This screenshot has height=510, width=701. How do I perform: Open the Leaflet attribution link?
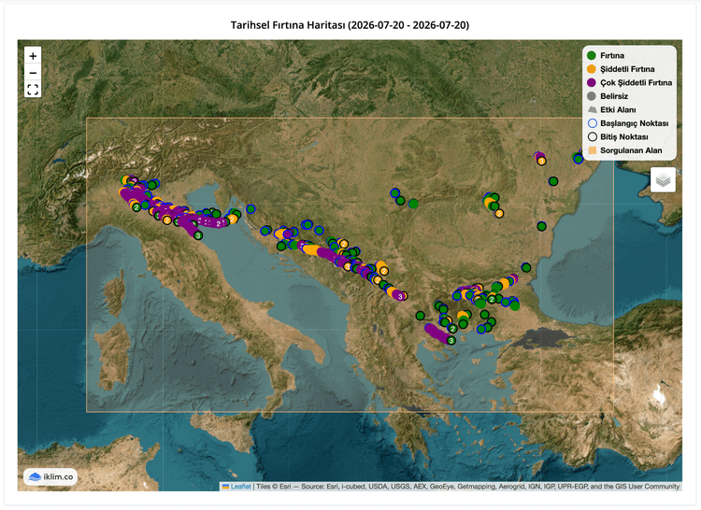[240, 487]
